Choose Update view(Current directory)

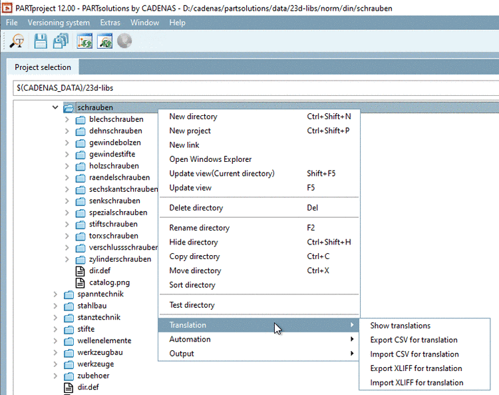(259, 173)
